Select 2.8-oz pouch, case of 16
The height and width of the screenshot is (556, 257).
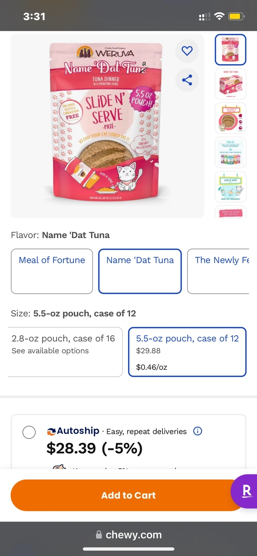(65, 352)
